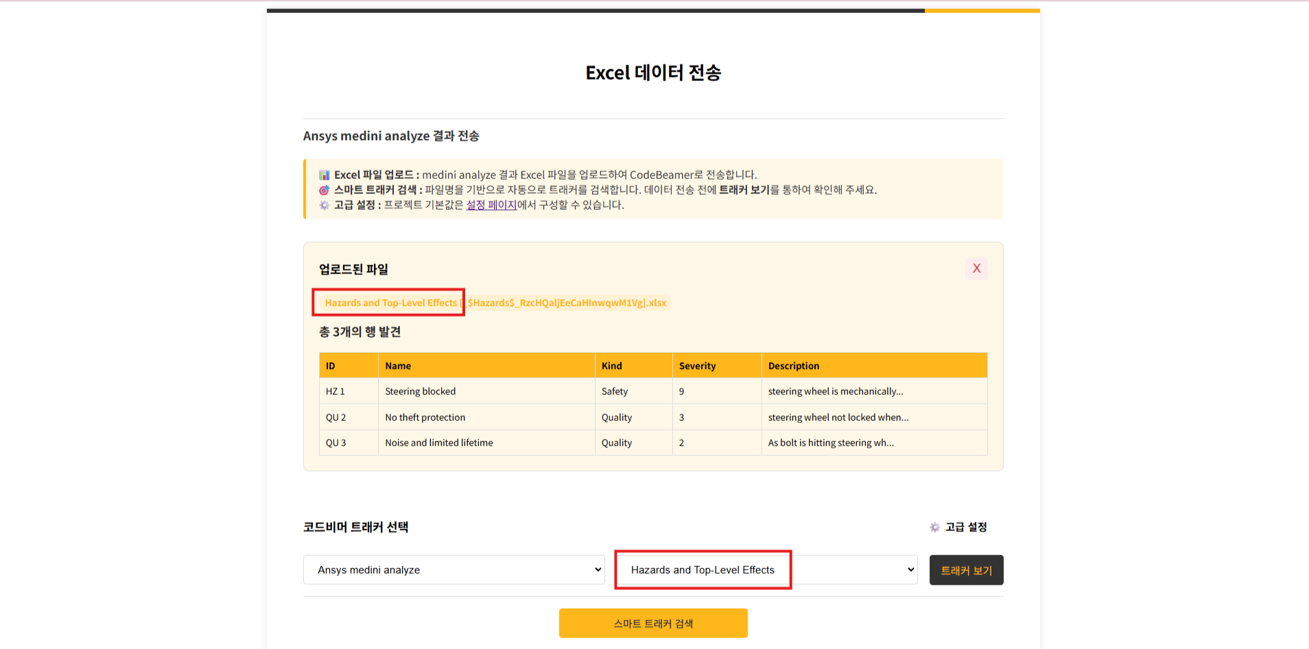
Task: Click the target icon next to 스마트 트래커 검색
Action: 324,190
